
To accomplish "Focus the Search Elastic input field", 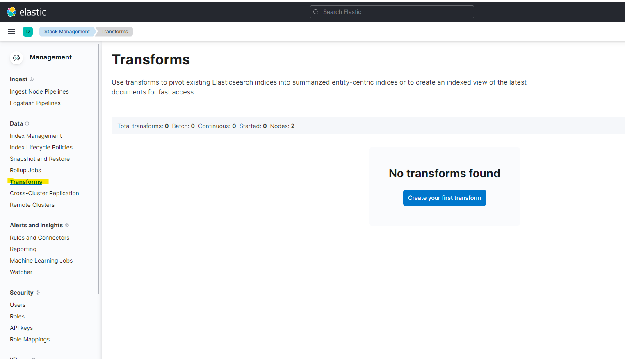I will click(x=392, y=12).
